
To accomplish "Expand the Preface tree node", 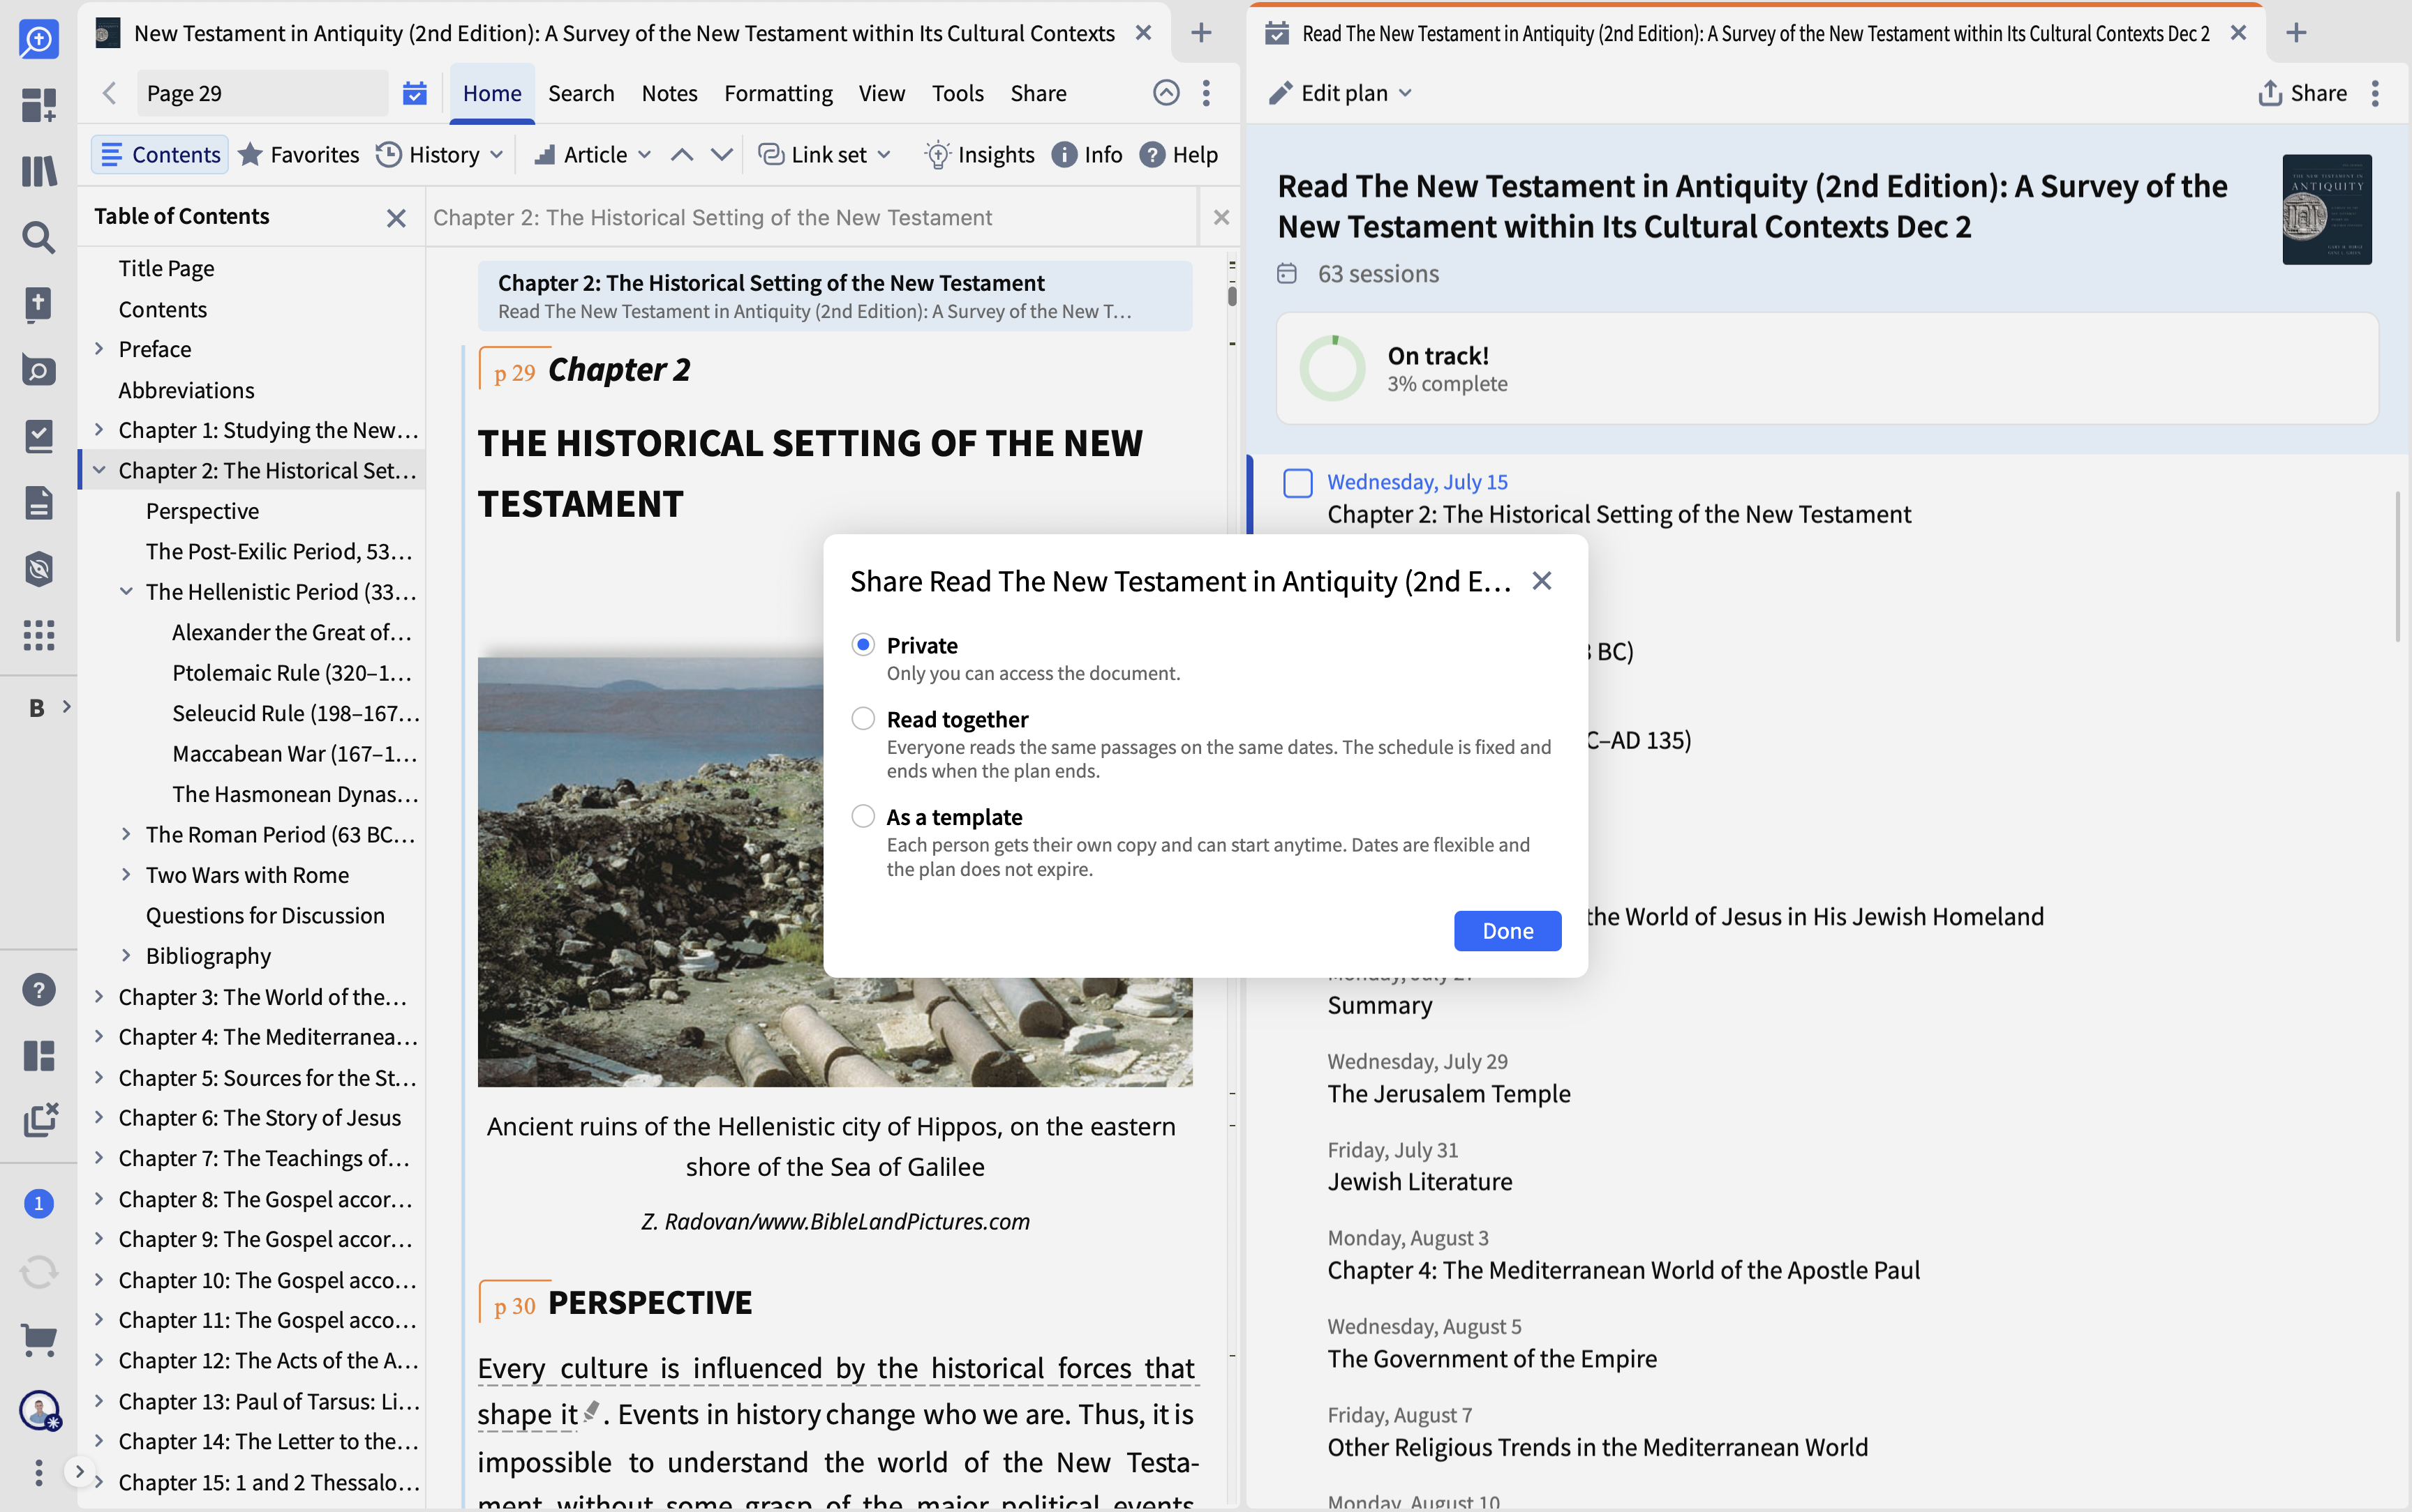I will pyautogui.click(x=99, y=349).
